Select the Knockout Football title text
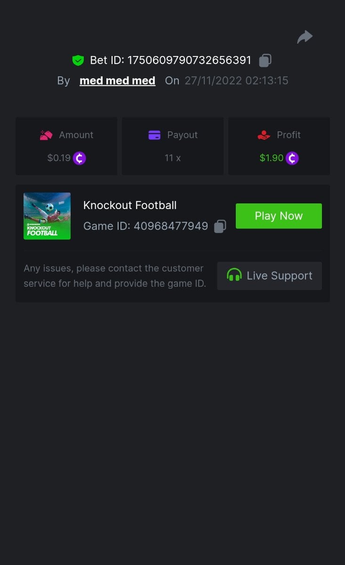Viewport: 345px width, 565px height. [130, 205]
